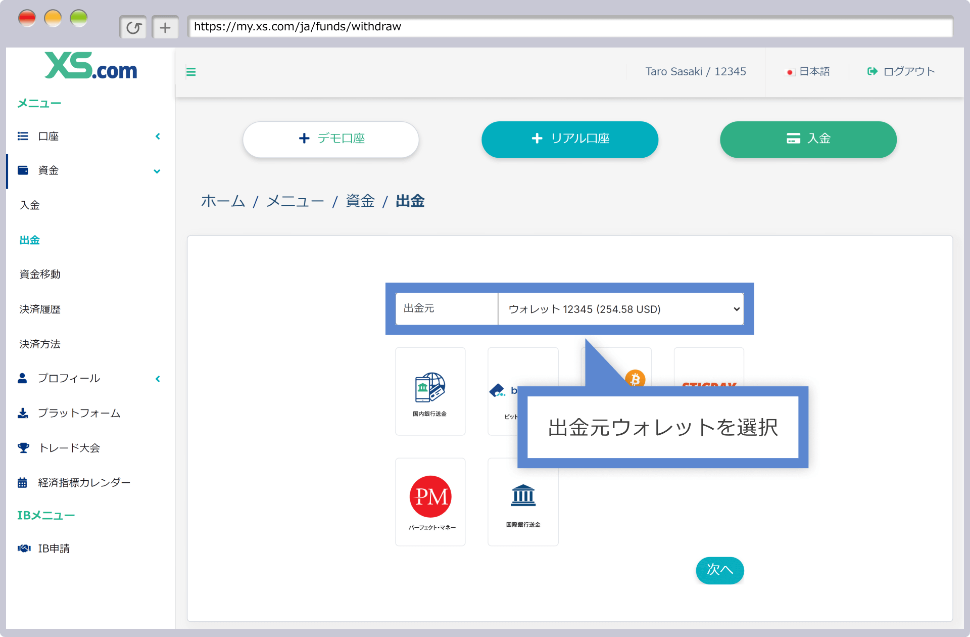Click the 出金 breadcrumb current page
The image size is (970, 637).
(x=410, y=201)
